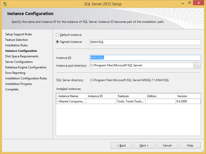Image resolution: width=206 pixels, height=154 pixels.
Task: Select Server Configuration step
Action: pyautogui.click(x=19, y=62)
